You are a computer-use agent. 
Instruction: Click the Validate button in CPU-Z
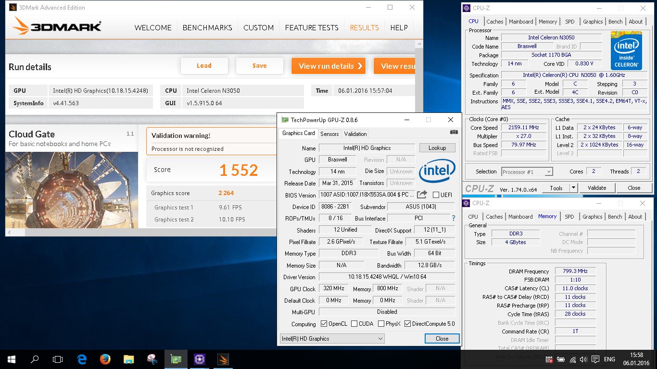597,188
